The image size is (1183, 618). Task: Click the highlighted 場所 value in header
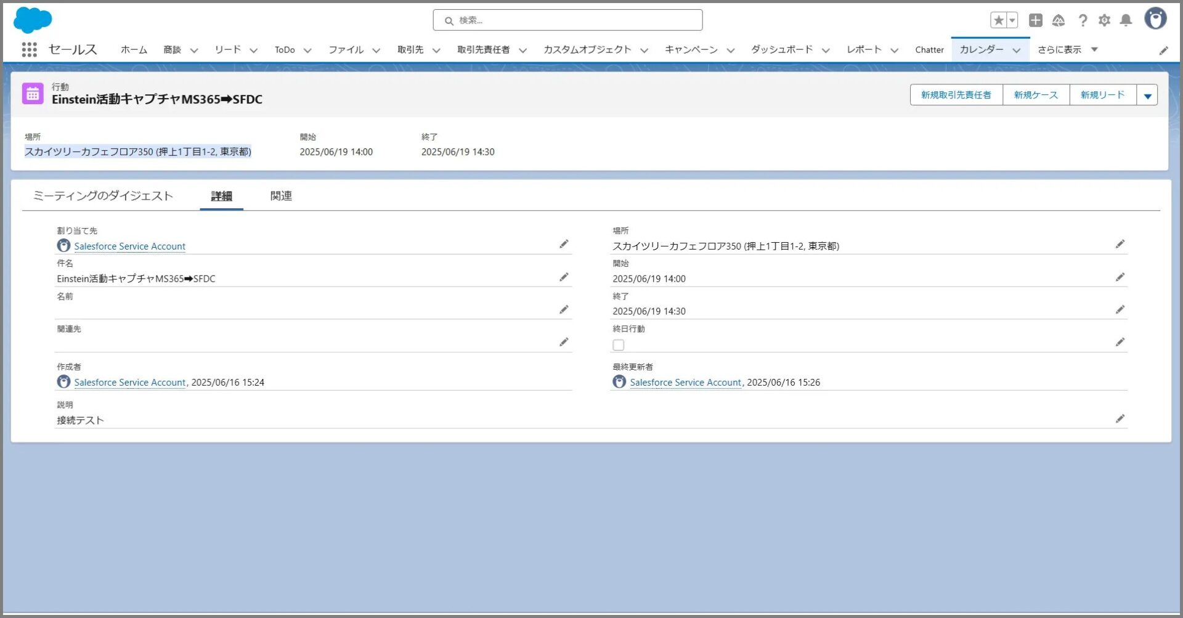(138, 152)
